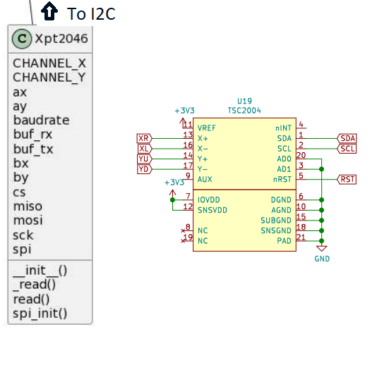
Task: Select the baudrate attribute in class box
Action: 42,120
